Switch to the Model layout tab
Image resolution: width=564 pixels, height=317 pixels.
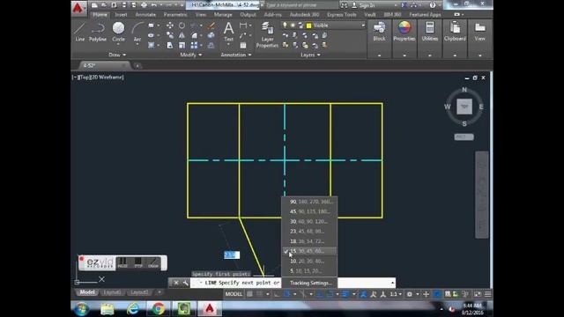click(x=87, y=292)
